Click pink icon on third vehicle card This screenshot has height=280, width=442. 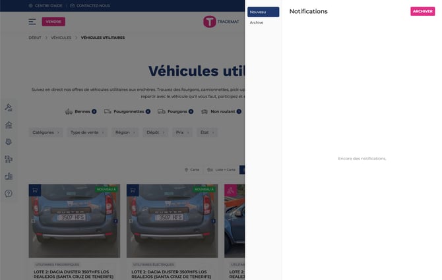click(231, 190)
